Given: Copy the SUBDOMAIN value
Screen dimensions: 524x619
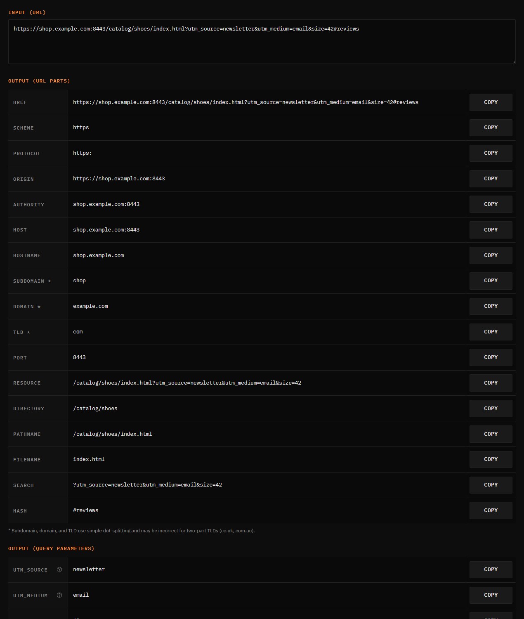Looking at the screenshot, I should (x=491, y=281).
